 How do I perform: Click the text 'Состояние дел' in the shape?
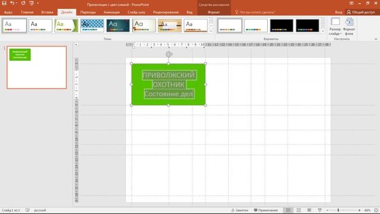click(169, 94)
